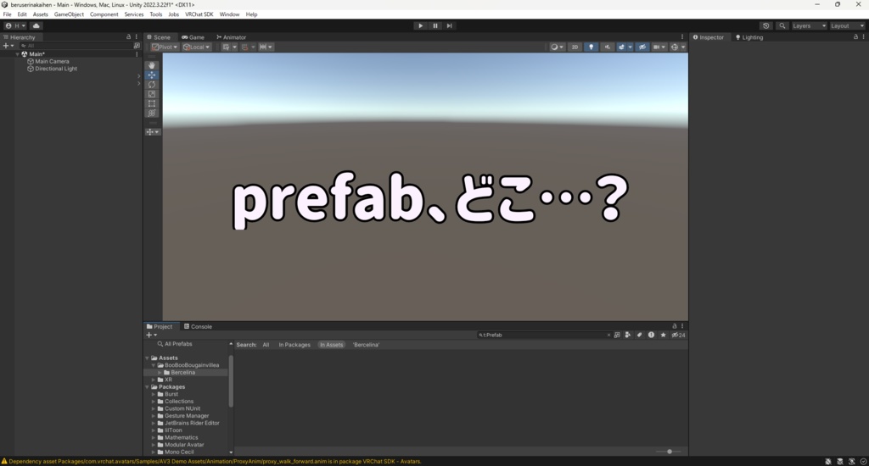
Task: Select the Scale tool
Action: point(151,93)
